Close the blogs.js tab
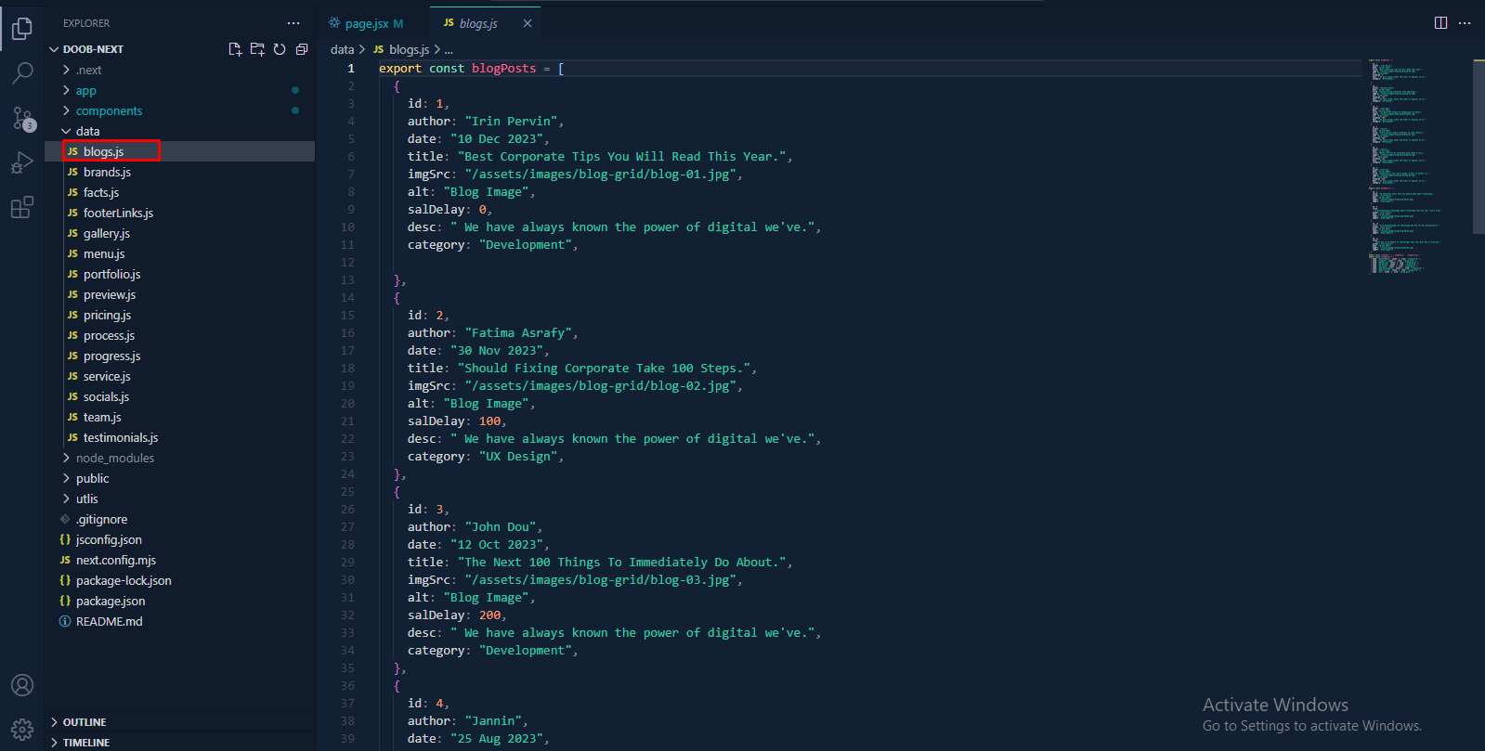 pos(528,23)
